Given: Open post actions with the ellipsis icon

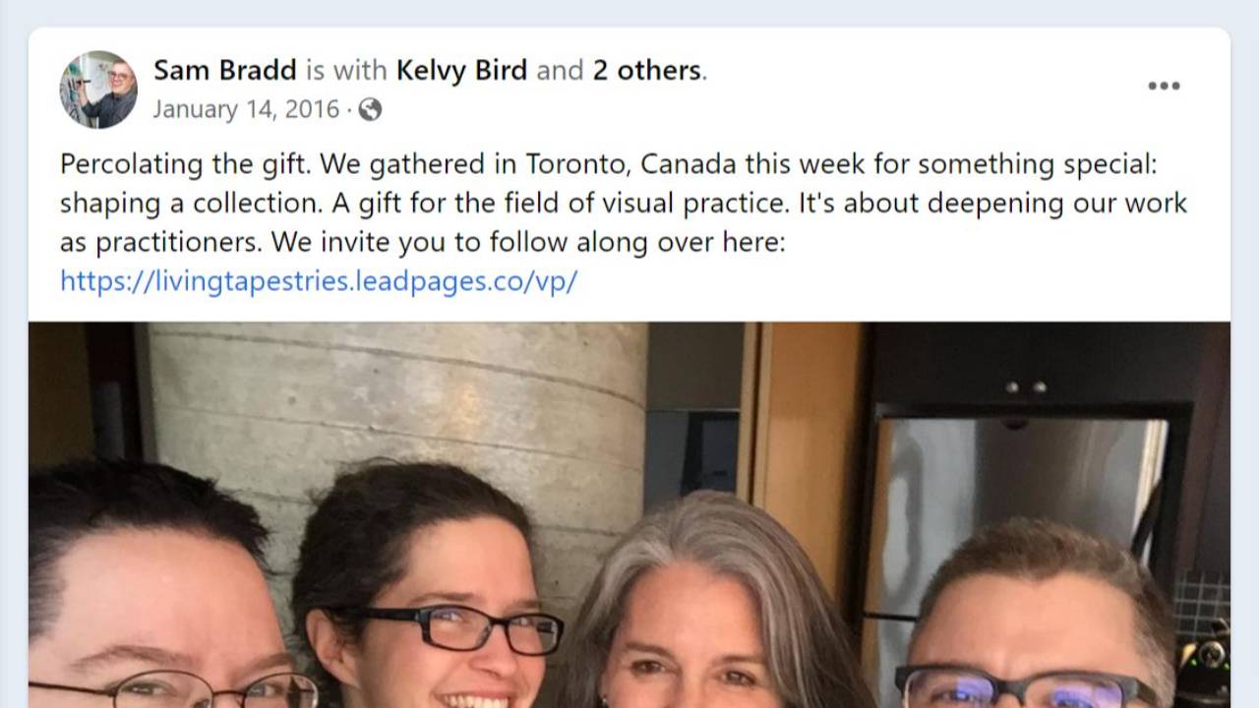Looking at the screenshot, I should pos(1164,86).
